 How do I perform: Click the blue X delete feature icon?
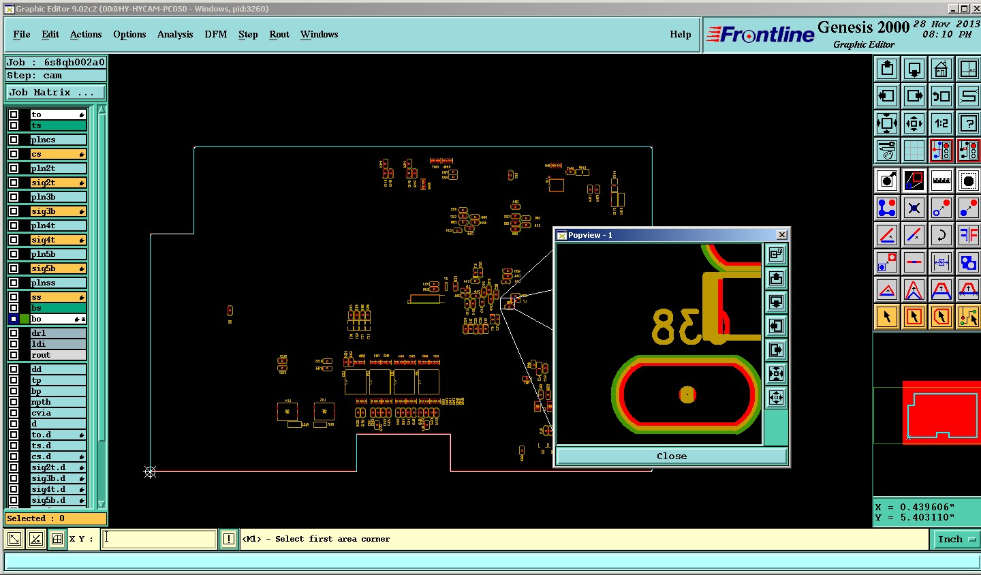(914, 208)
